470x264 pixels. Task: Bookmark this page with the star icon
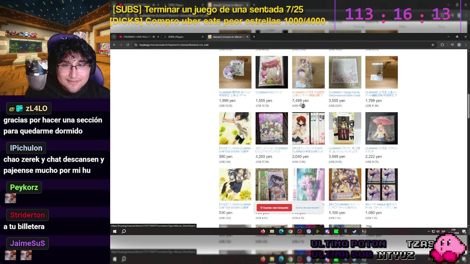[x=433, y=45]
